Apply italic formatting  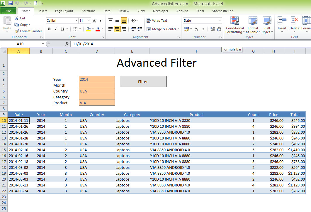pos(55,29)
